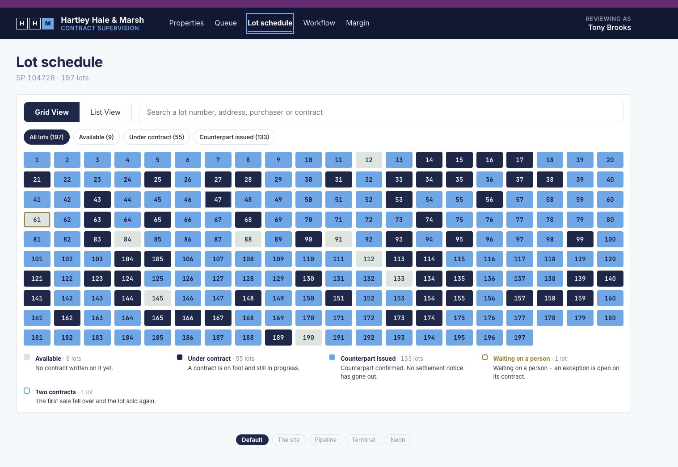Choose the Default theme

click(252, 440)
